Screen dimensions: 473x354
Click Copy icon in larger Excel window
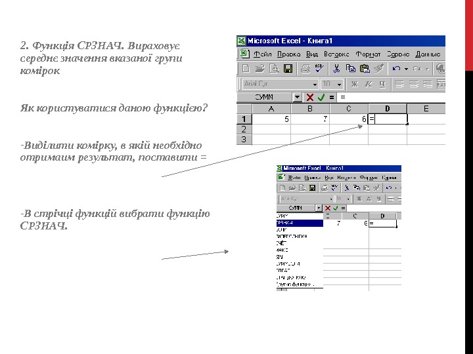[351, 69]
